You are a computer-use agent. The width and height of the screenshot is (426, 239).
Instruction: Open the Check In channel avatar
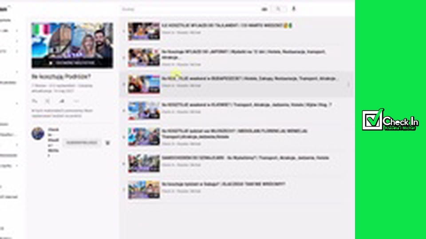[38, 134]
